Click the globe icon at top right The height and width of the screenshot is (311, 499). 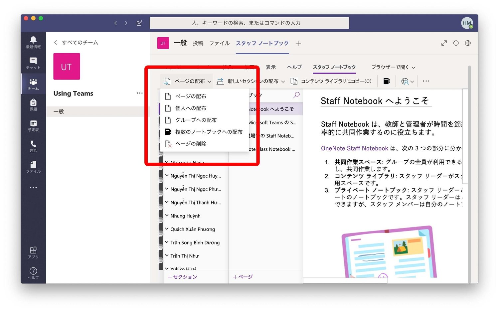click(x=468, y=43)
